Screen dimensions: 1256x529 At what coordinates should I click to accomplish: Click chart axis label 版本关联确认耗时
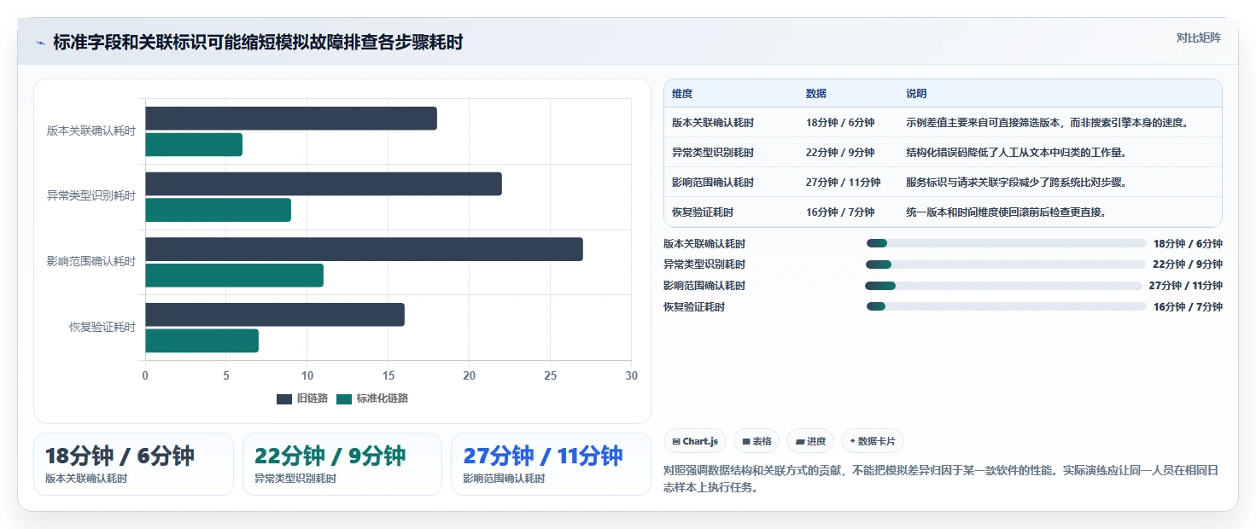tap(91, 131)
